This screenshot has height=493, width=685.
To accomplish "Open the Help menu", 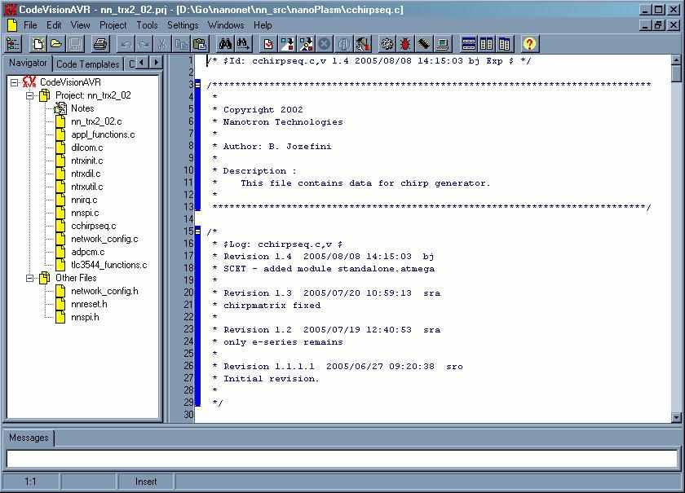I will click(263, 25).
